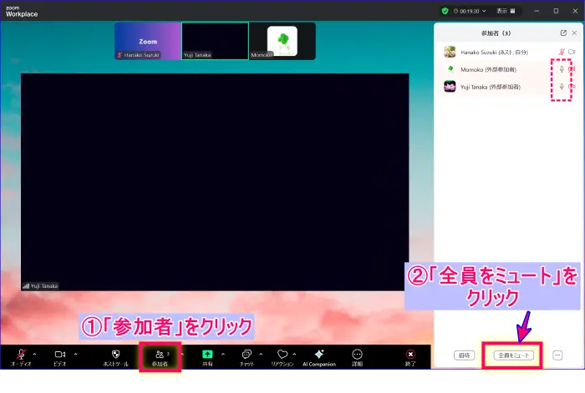Expand the meeting timer dropdown arrow

tap(485, 11)
